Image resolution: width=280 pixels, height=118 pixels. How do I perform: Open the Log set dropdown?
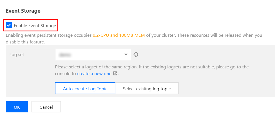click(93, 55)
